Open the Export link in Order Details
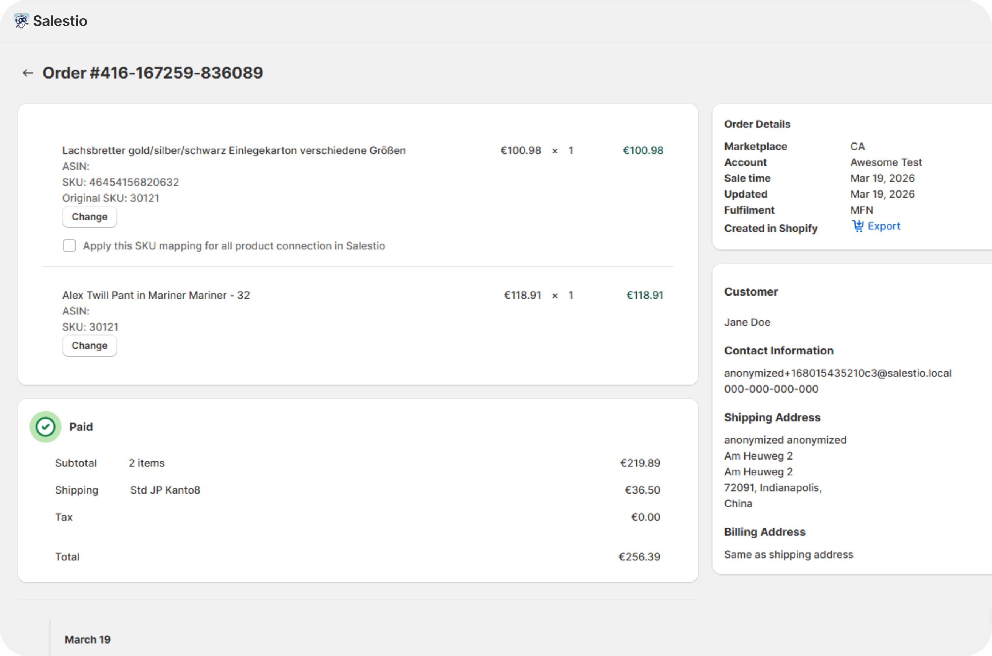Image resolution: width=992 pixels, height=656 pixels. [x=883, y=226]
